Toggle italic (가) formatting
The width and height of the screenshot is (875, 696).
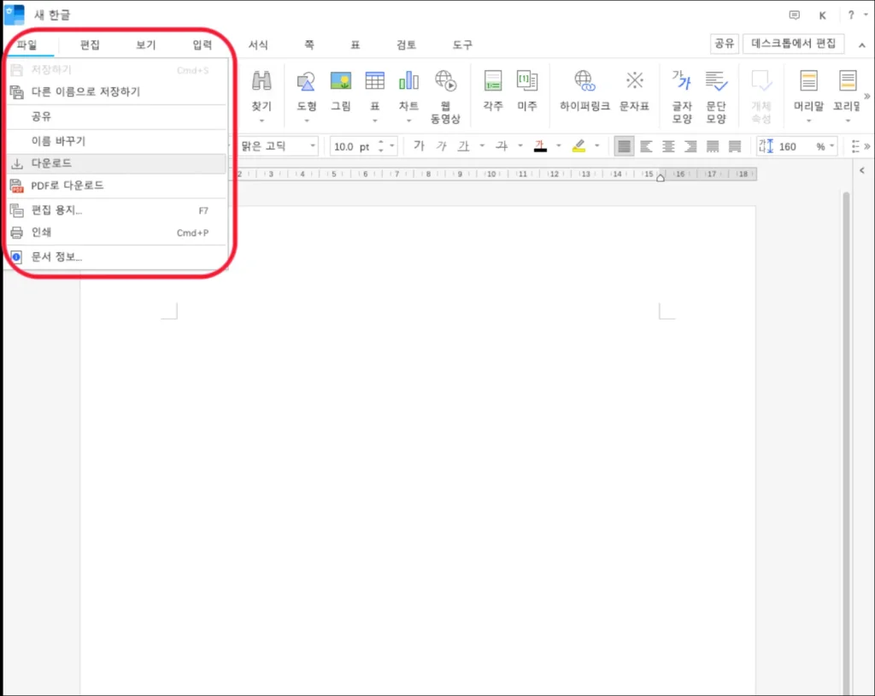coord(441,146)
